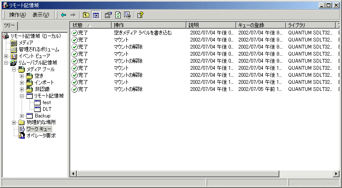Viewport: 342px width, 188px height.
Task: Expand the インポート media pool
Action: pos(22,83)
